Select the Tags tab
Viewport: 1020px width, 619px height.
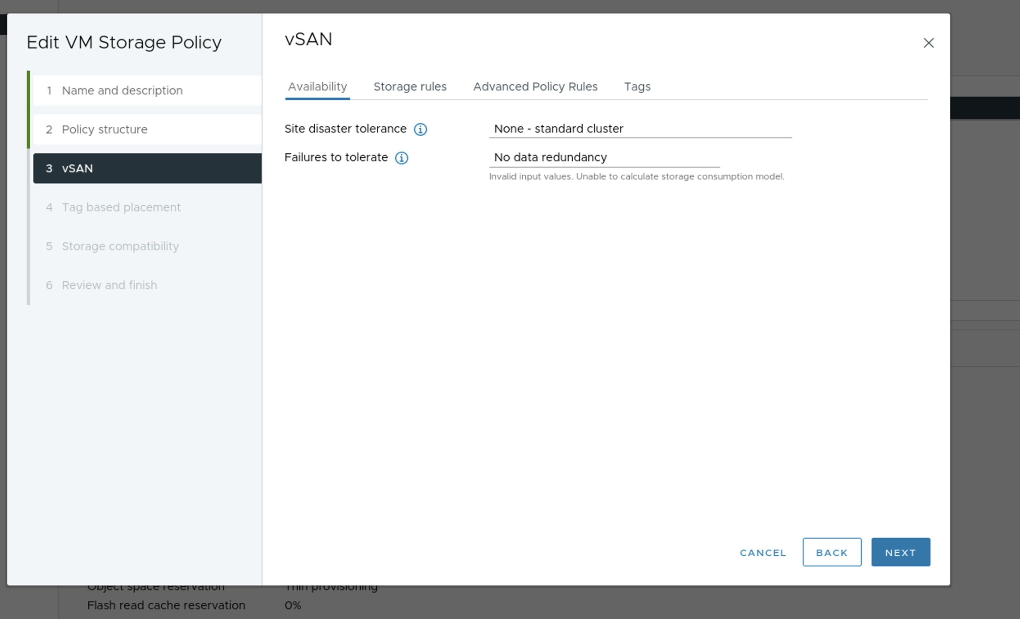tap(637, 87)
